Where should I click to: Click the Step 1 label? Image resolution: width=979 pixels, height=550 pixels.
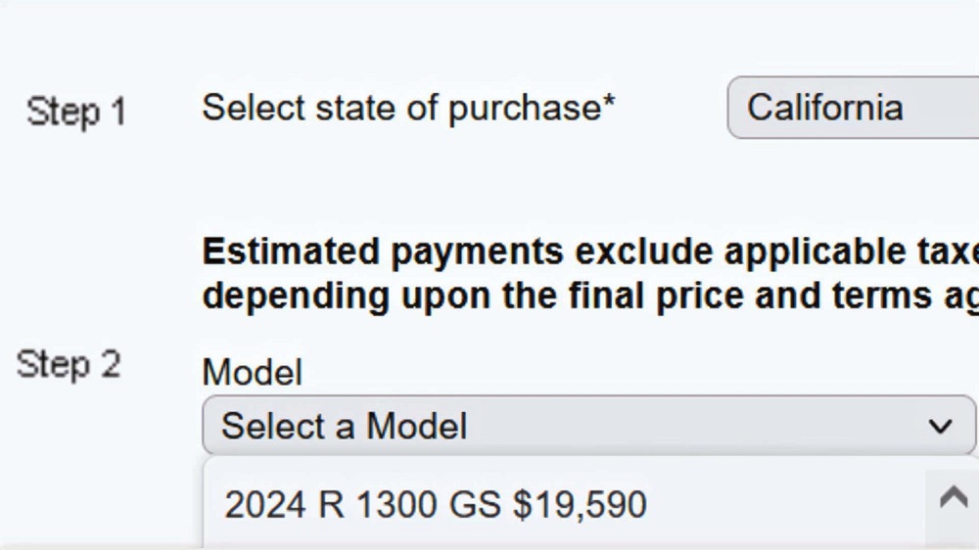click(x=75, y=112)
